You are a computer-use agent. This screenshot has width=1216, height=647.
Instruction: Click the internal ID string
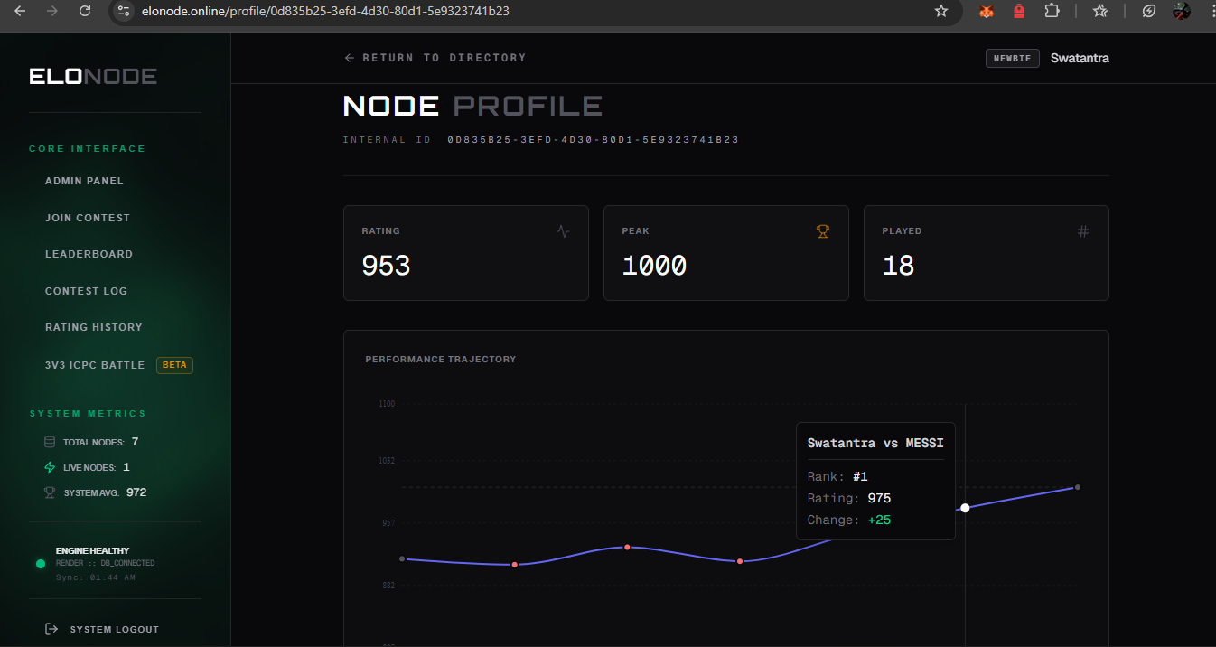(x=593, y=140)
